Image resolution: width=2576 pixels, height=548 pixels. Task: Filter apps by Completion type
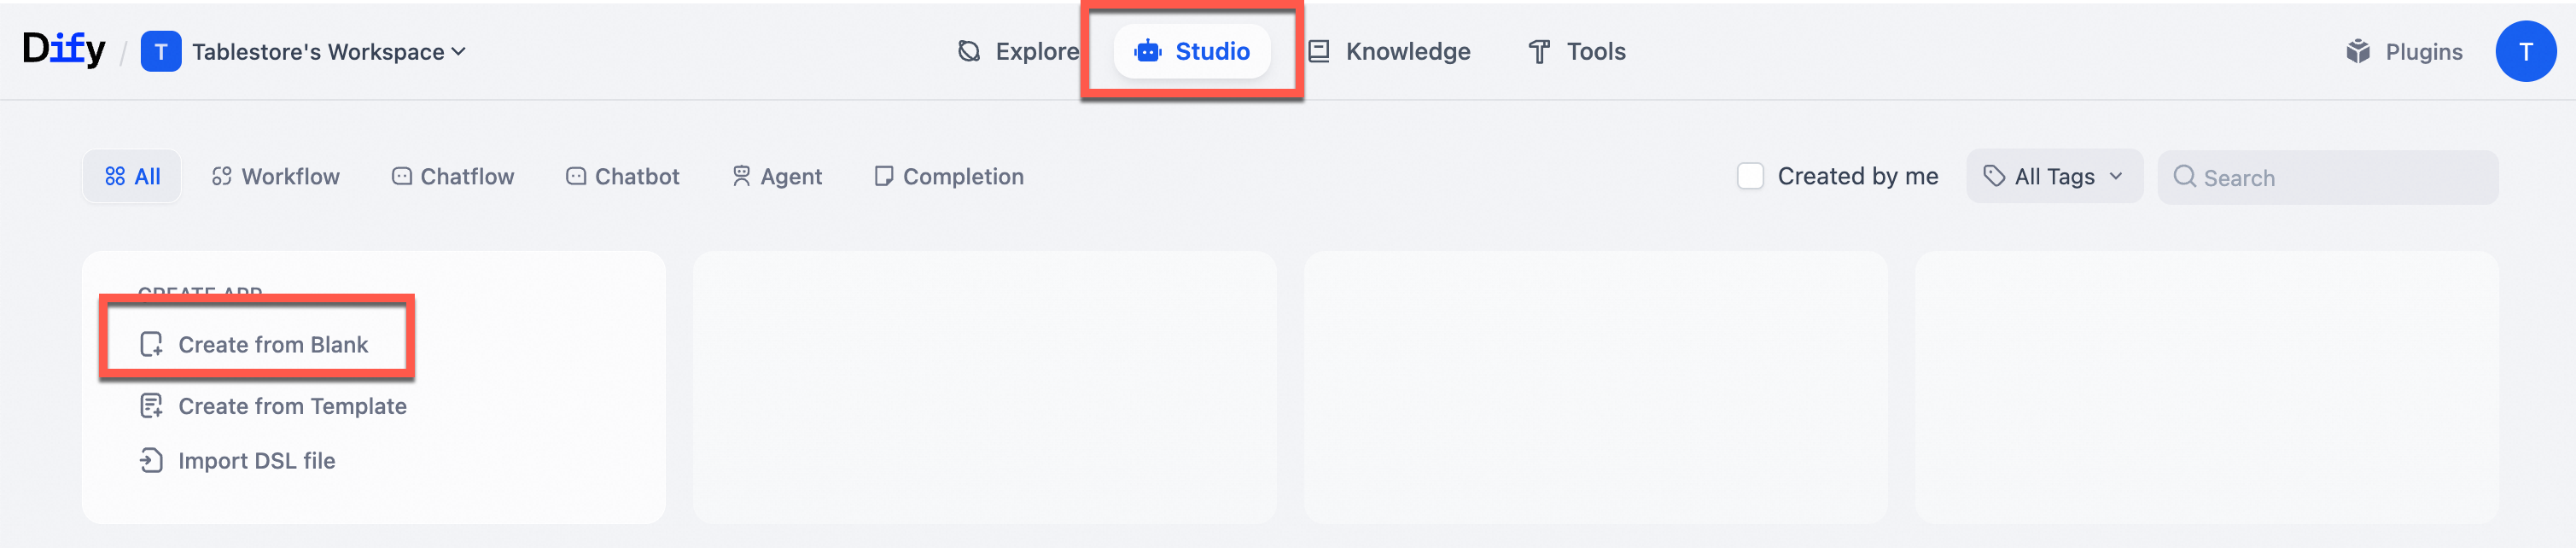pyautogui.click(x=949, y=177)
